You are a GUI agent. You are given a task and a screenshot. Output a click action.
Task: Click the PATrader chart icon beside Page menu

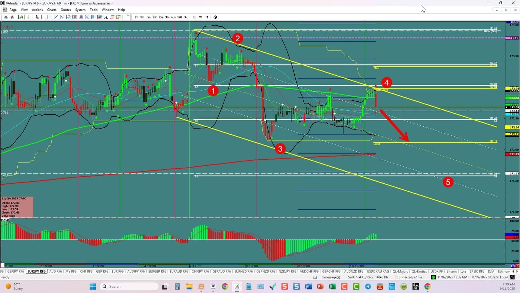[x=5, y=10]
